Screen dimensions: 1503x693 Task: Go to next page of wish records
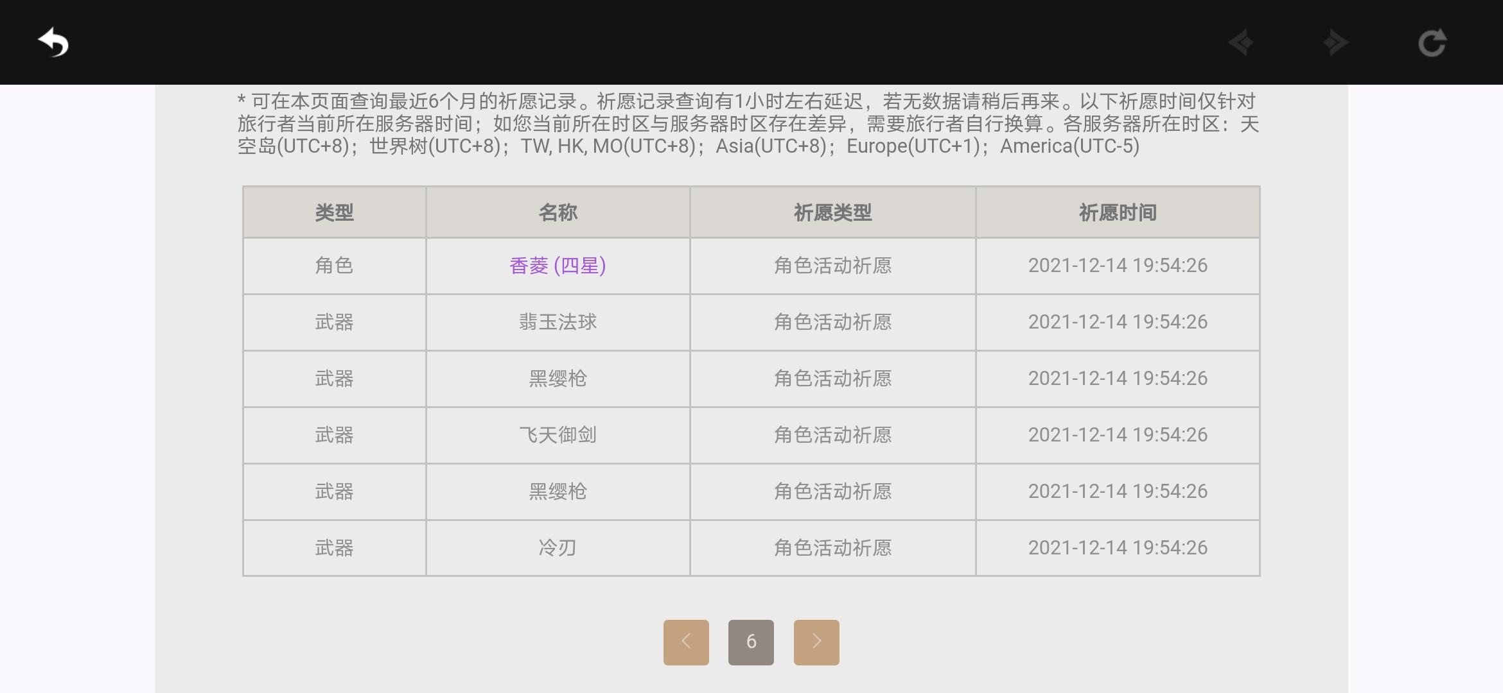[x=816, y=642]
